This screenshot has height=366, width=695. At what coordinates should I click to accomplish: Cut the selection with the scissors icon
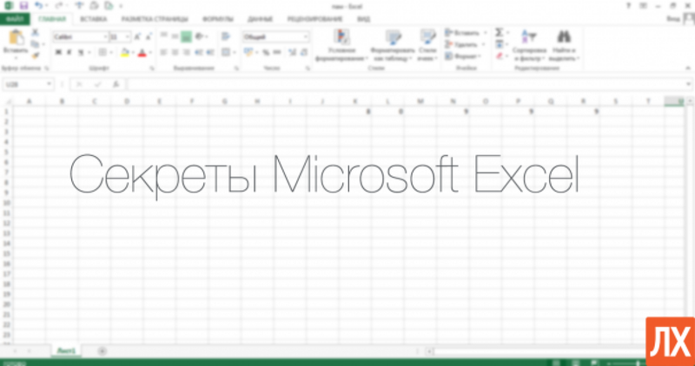pyautogui.click(x=35, y=33)
